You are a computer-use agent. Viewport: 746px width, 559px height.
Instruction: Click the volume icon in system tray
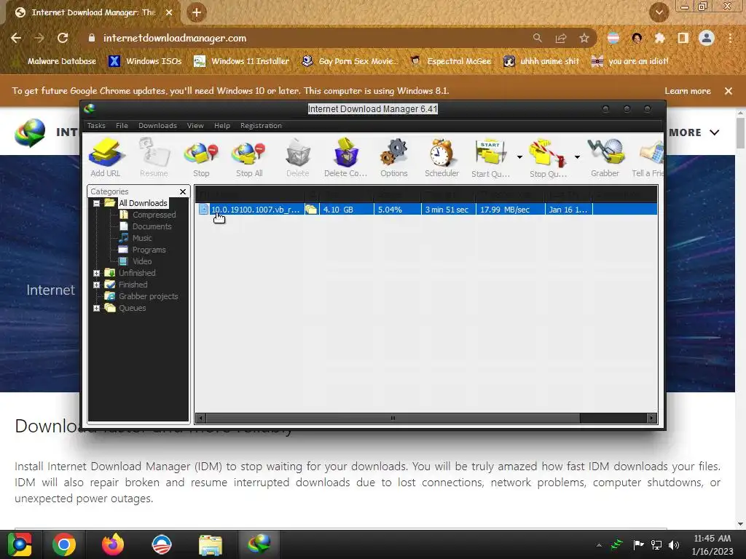[674, 544]
